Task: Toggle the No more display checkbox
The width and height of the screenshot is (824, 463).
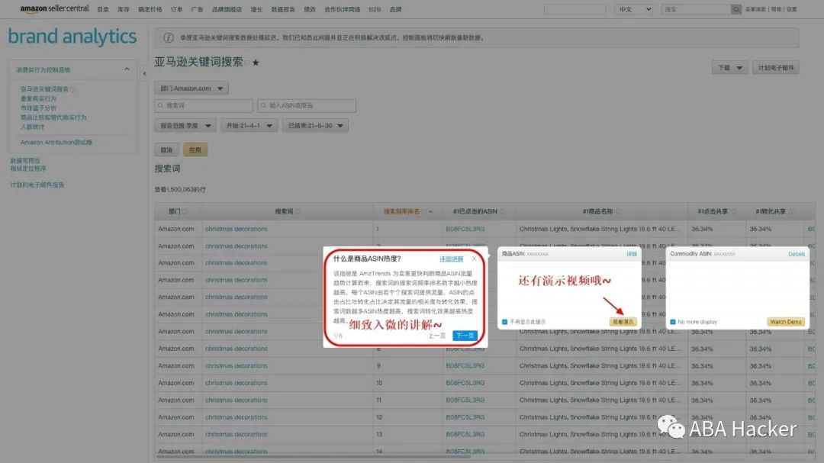Action: pos(673,322)
